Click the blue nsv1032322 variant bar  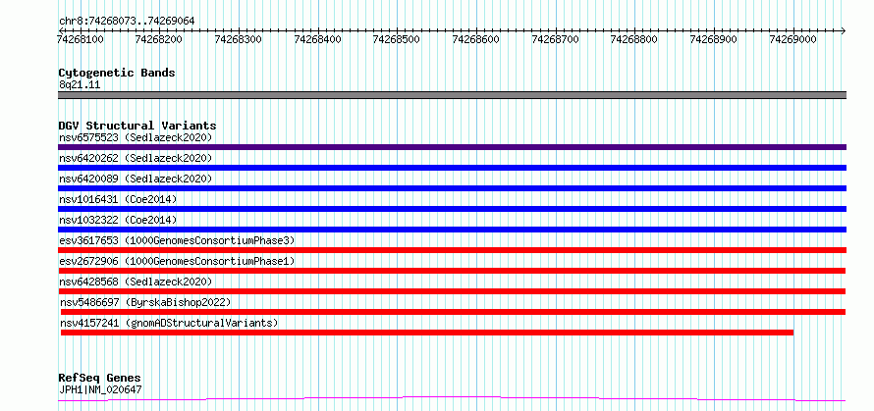point(452,230)
